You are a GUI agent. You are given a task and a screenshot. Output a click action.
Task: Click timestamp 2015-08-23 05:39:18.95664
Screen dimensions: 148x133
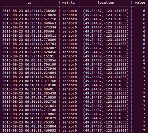point(28,31)
